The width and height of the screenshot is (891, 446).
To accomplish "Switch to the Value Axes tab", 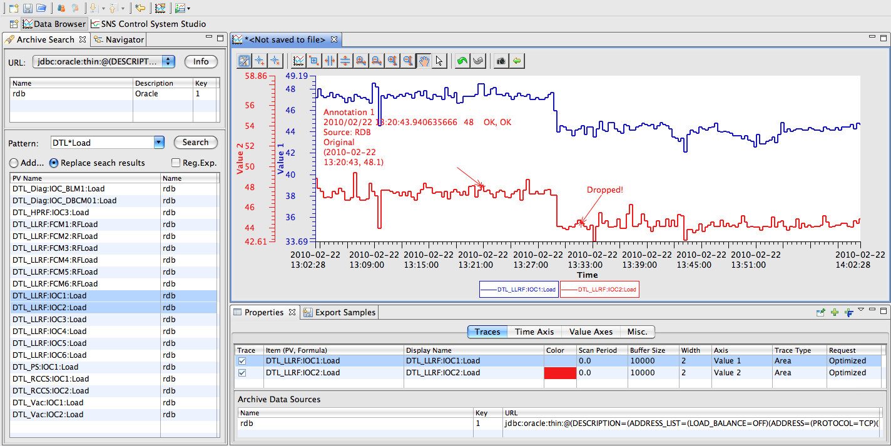I will click(590, 332).
